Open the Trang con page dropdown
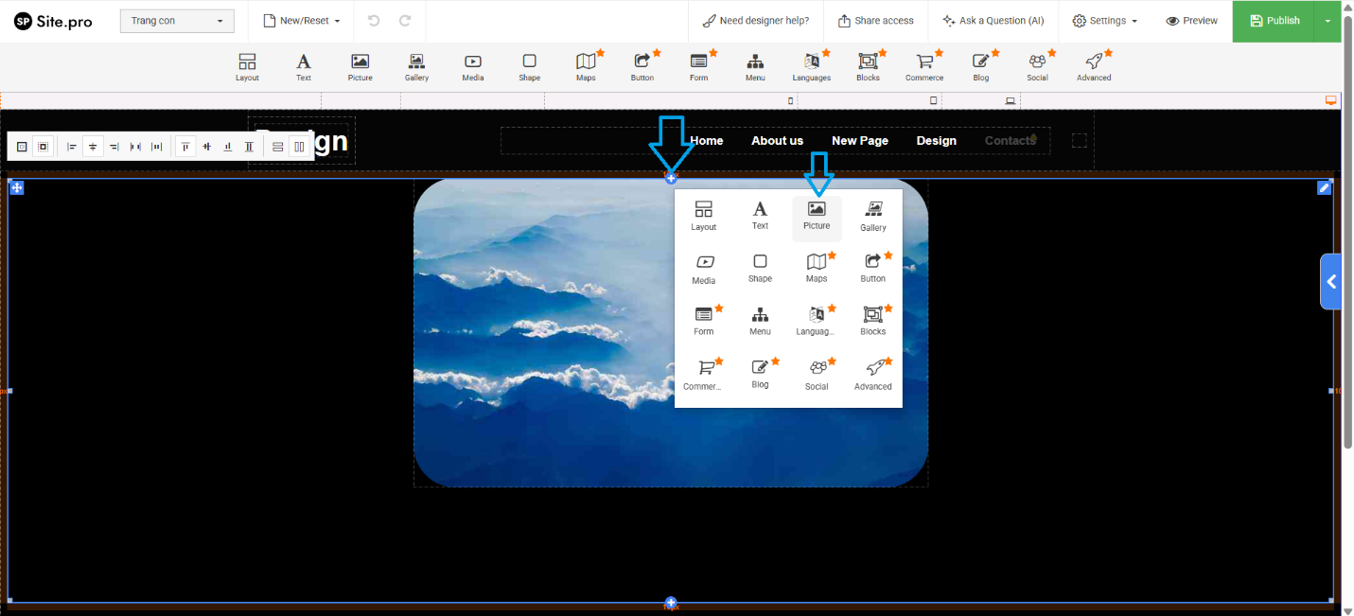The width and height of the screenshot is (1354, 616). [x=177, y=21]
